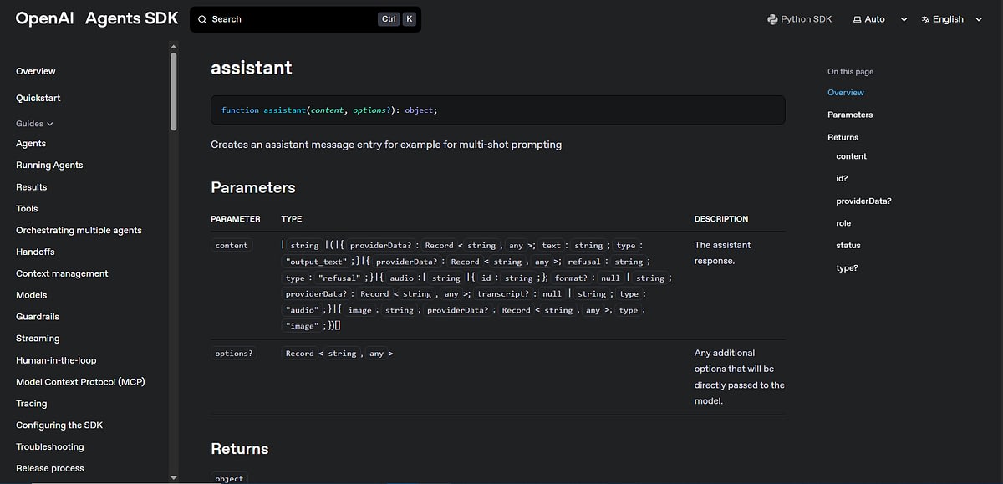Click the OpenAI logo
This screenshot has width=1003, height=484.
pos(43,18)
